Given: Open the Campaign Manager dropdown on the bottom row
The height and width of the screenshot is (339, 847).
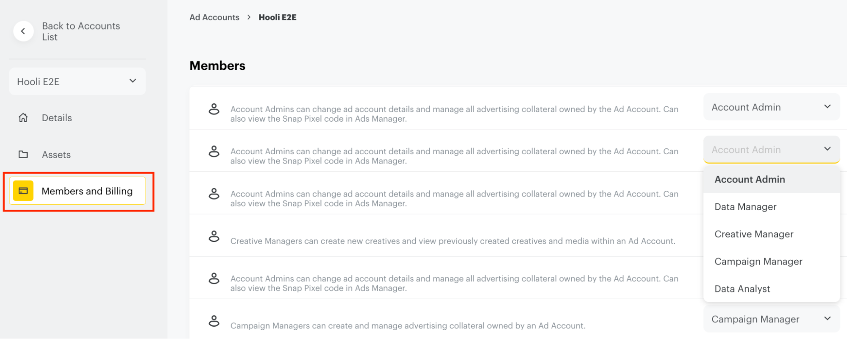Looking at the screenshot, I should (x=771, y=319).
